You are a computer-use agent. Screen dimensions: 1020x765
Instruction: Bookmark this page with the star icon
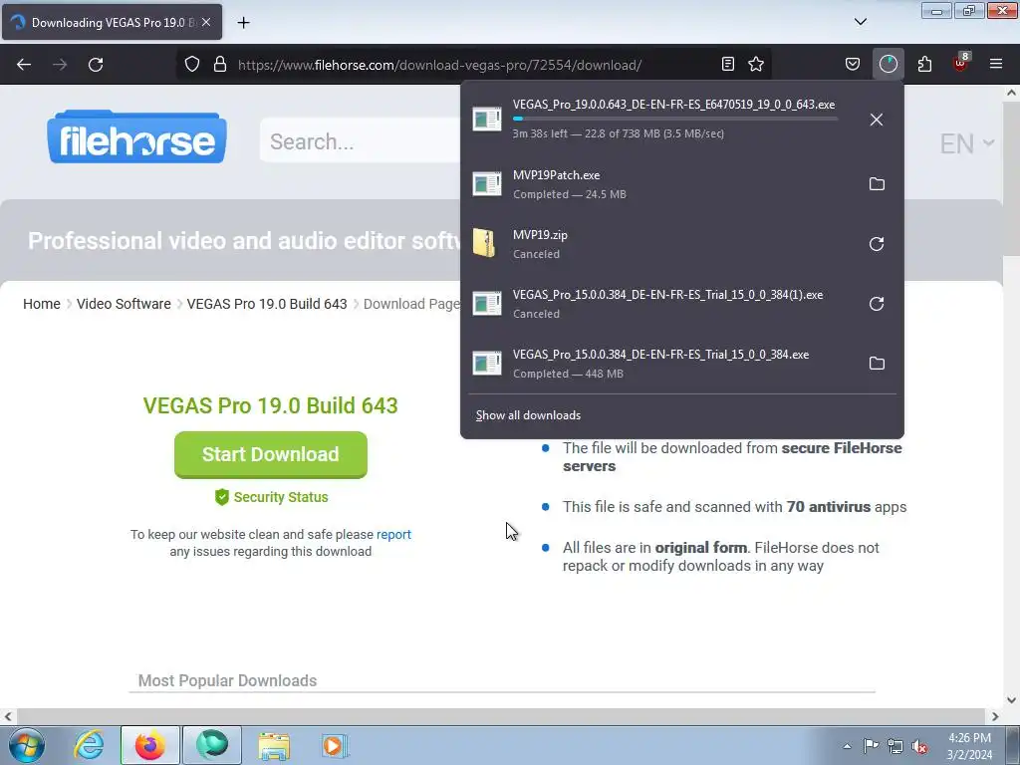click(756, 64)
